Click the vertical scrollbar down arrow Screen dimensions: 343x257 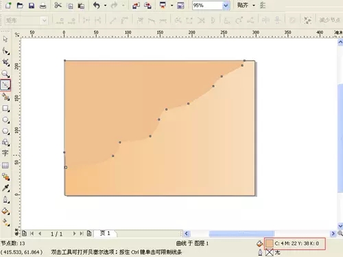tap(340, 226)
